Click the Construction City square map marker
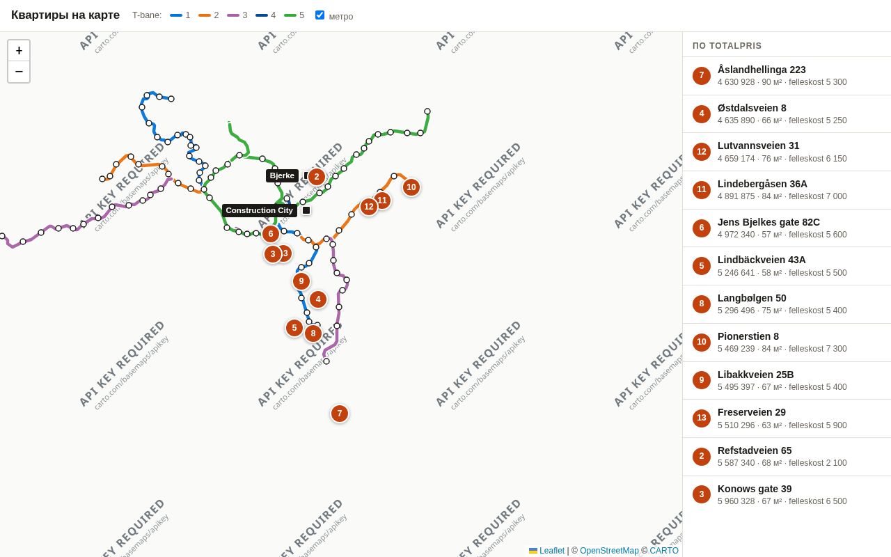The width and height of the screenshot is (891, 557). click(306, 210)
